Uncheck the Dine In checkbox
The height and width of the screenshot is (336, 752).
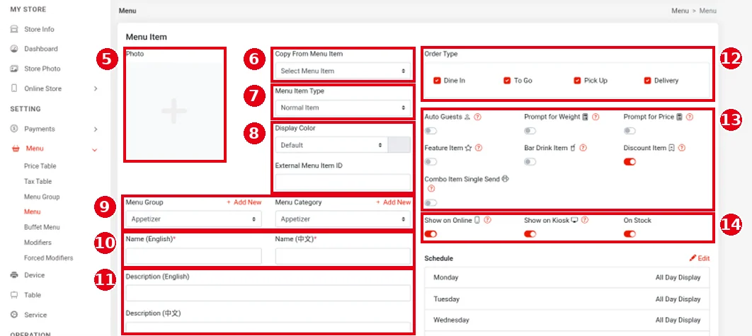[x=437, y=81]
